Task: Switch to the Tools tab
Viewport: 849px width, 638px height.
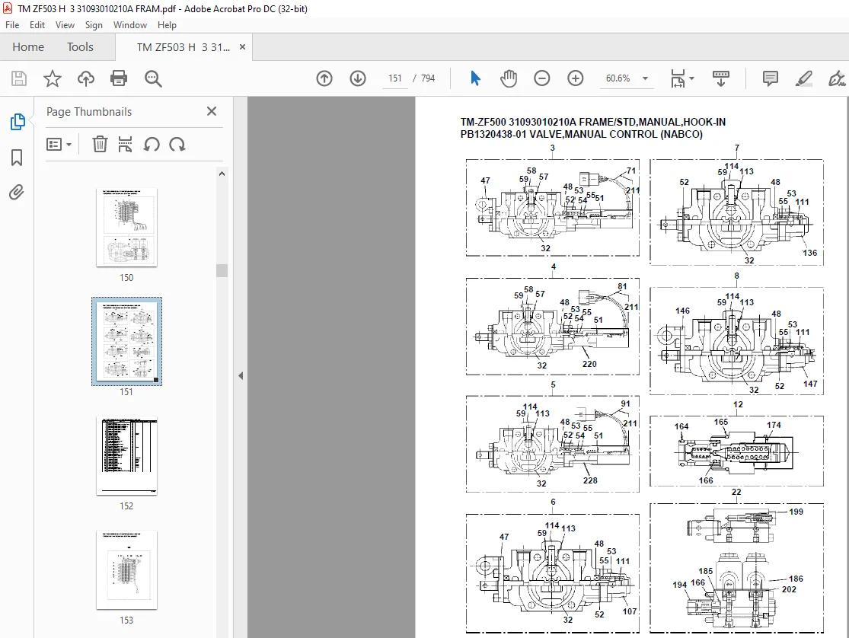Action: pos(80,47)
